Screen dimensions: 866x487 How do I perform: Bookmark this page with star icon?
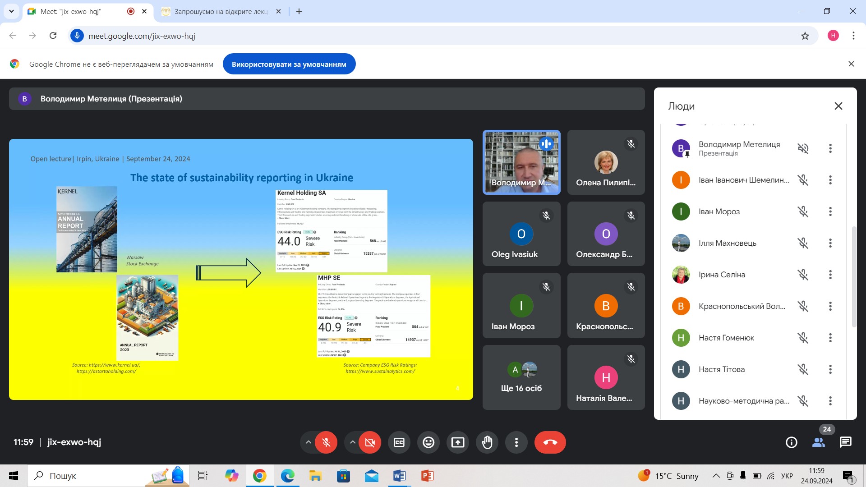805,36
